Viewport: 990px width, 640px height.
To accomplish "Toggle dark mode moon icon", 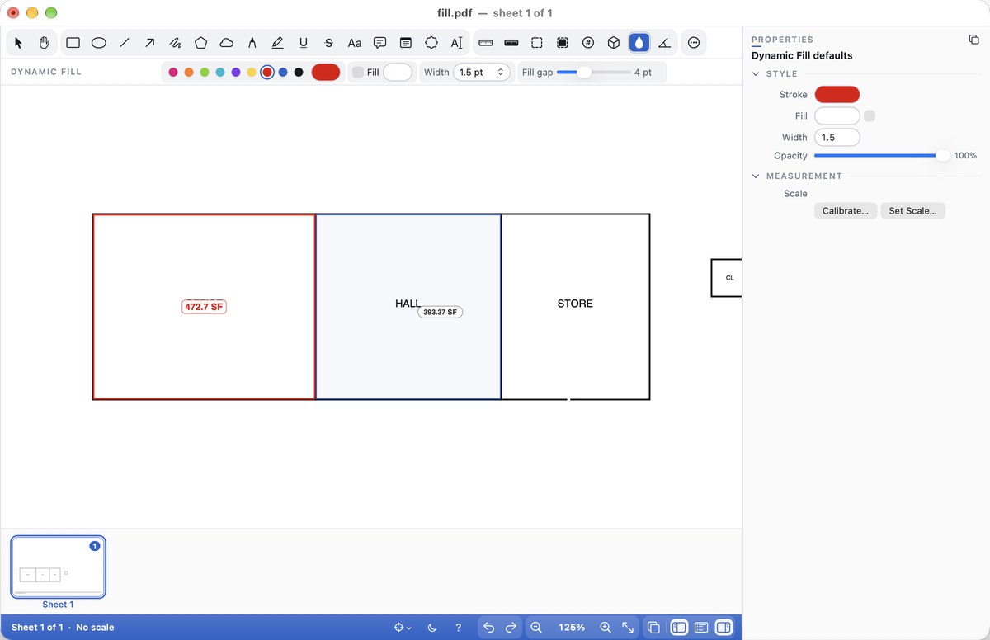I will (x=432, y=628).
